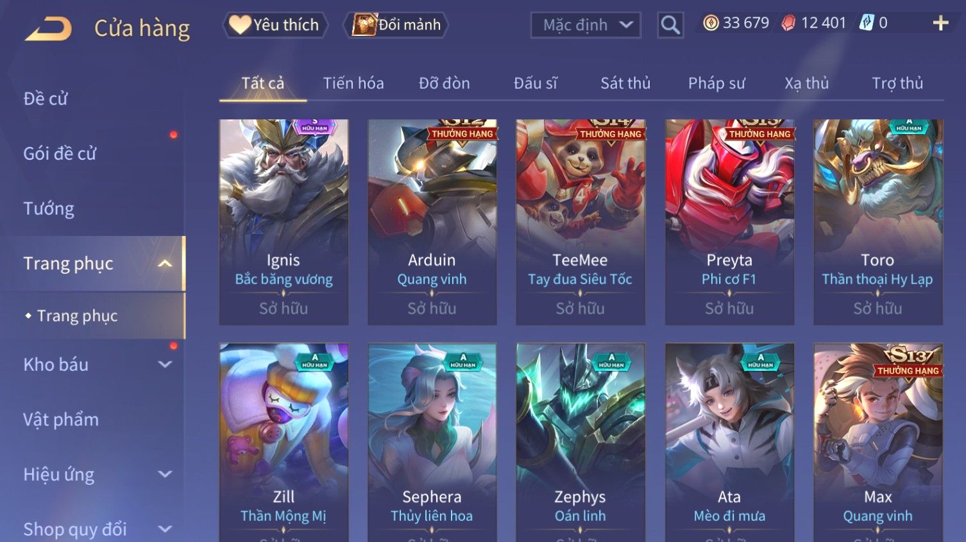Expand the Hiệu ứng sidebar section
This screenshot has width=966, height=542.
(165, 474)
